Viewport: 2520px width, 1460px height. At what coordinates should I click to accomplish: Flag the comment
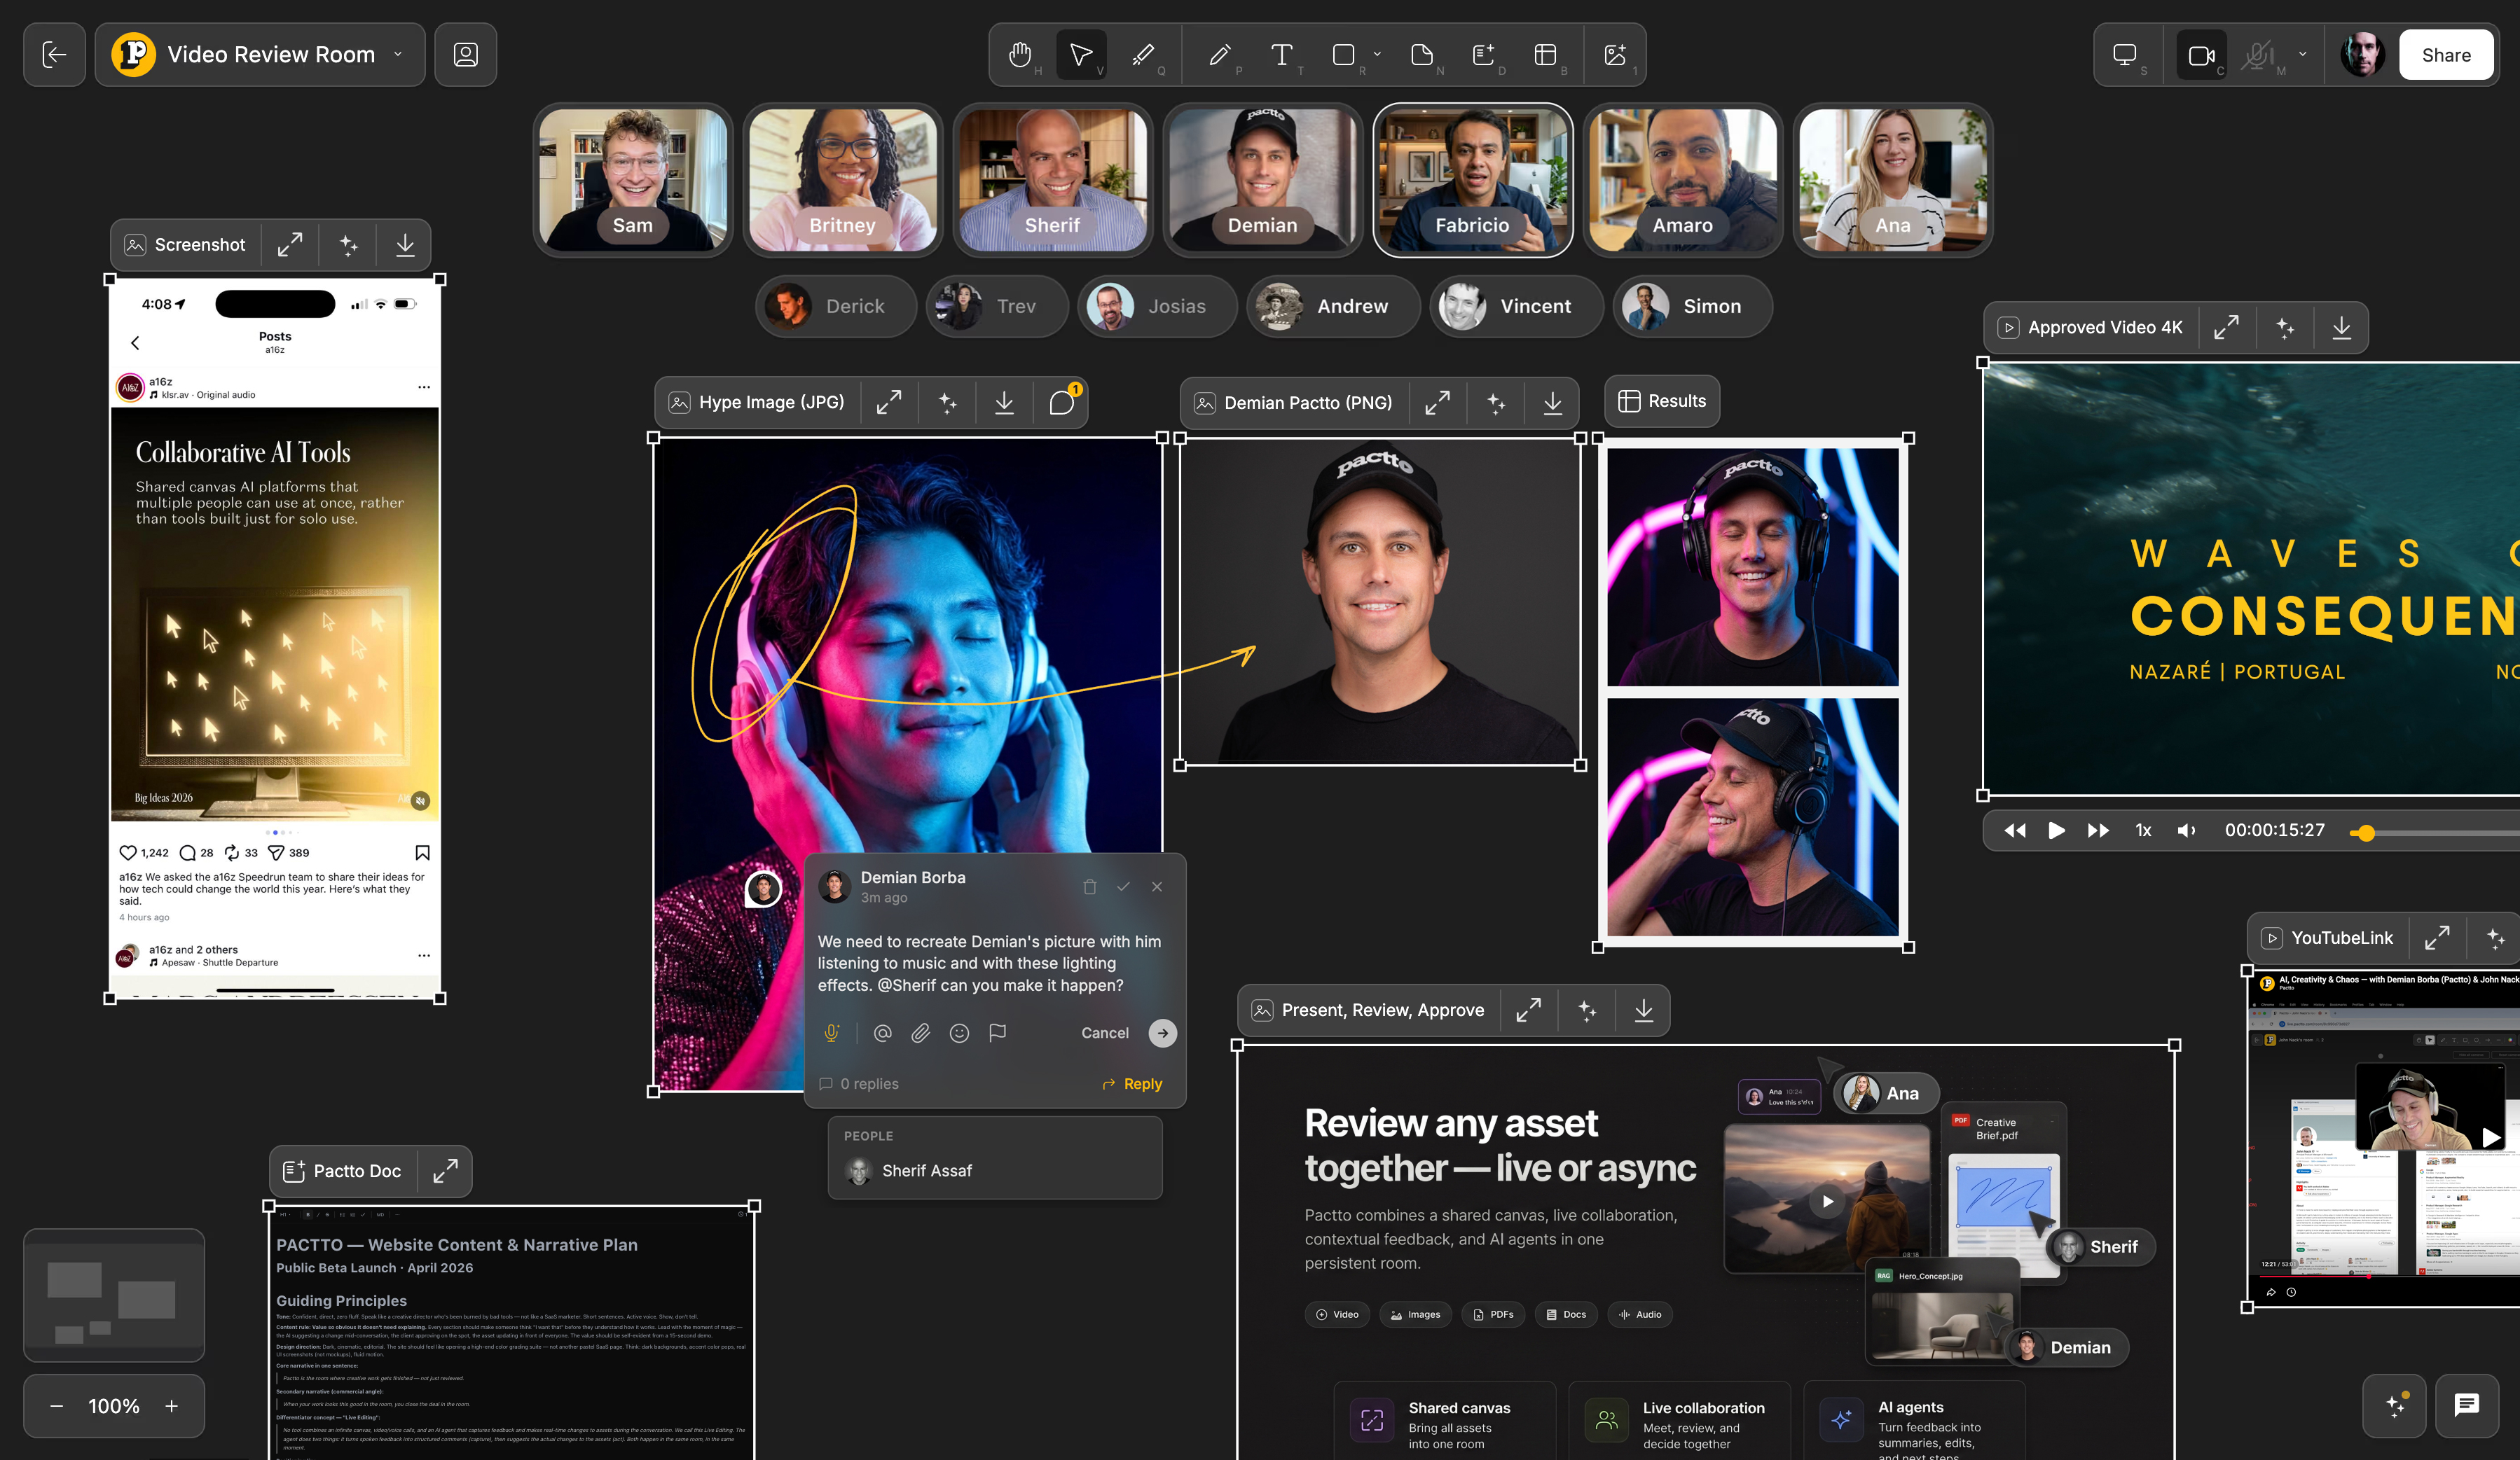click(x=997, y=1032)
